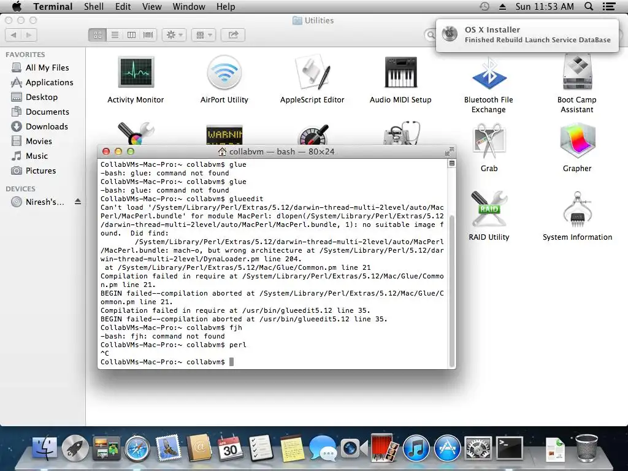Click Finder share button
This screenshot has width=628, height=471.
point(233,35)
